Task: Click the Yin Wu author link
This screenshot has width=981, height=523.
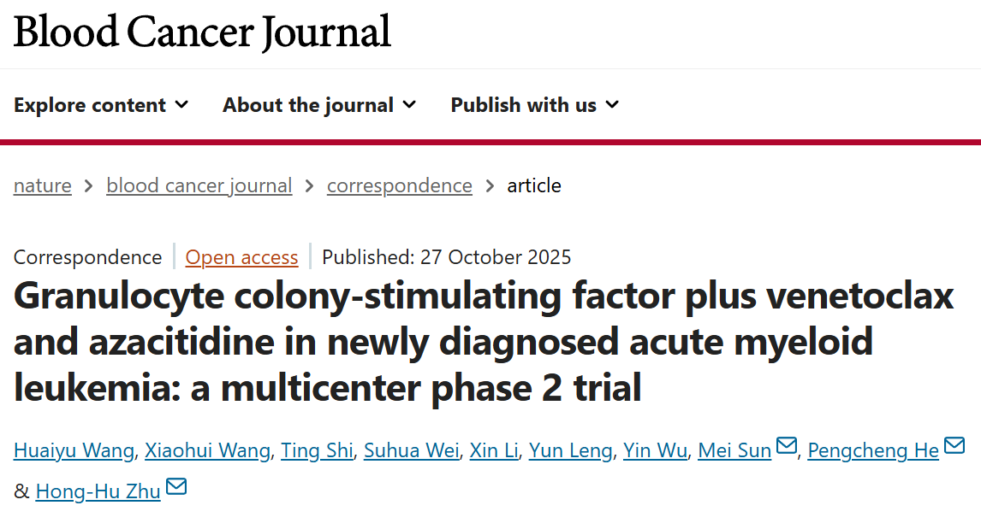Action: pos(655,450)
